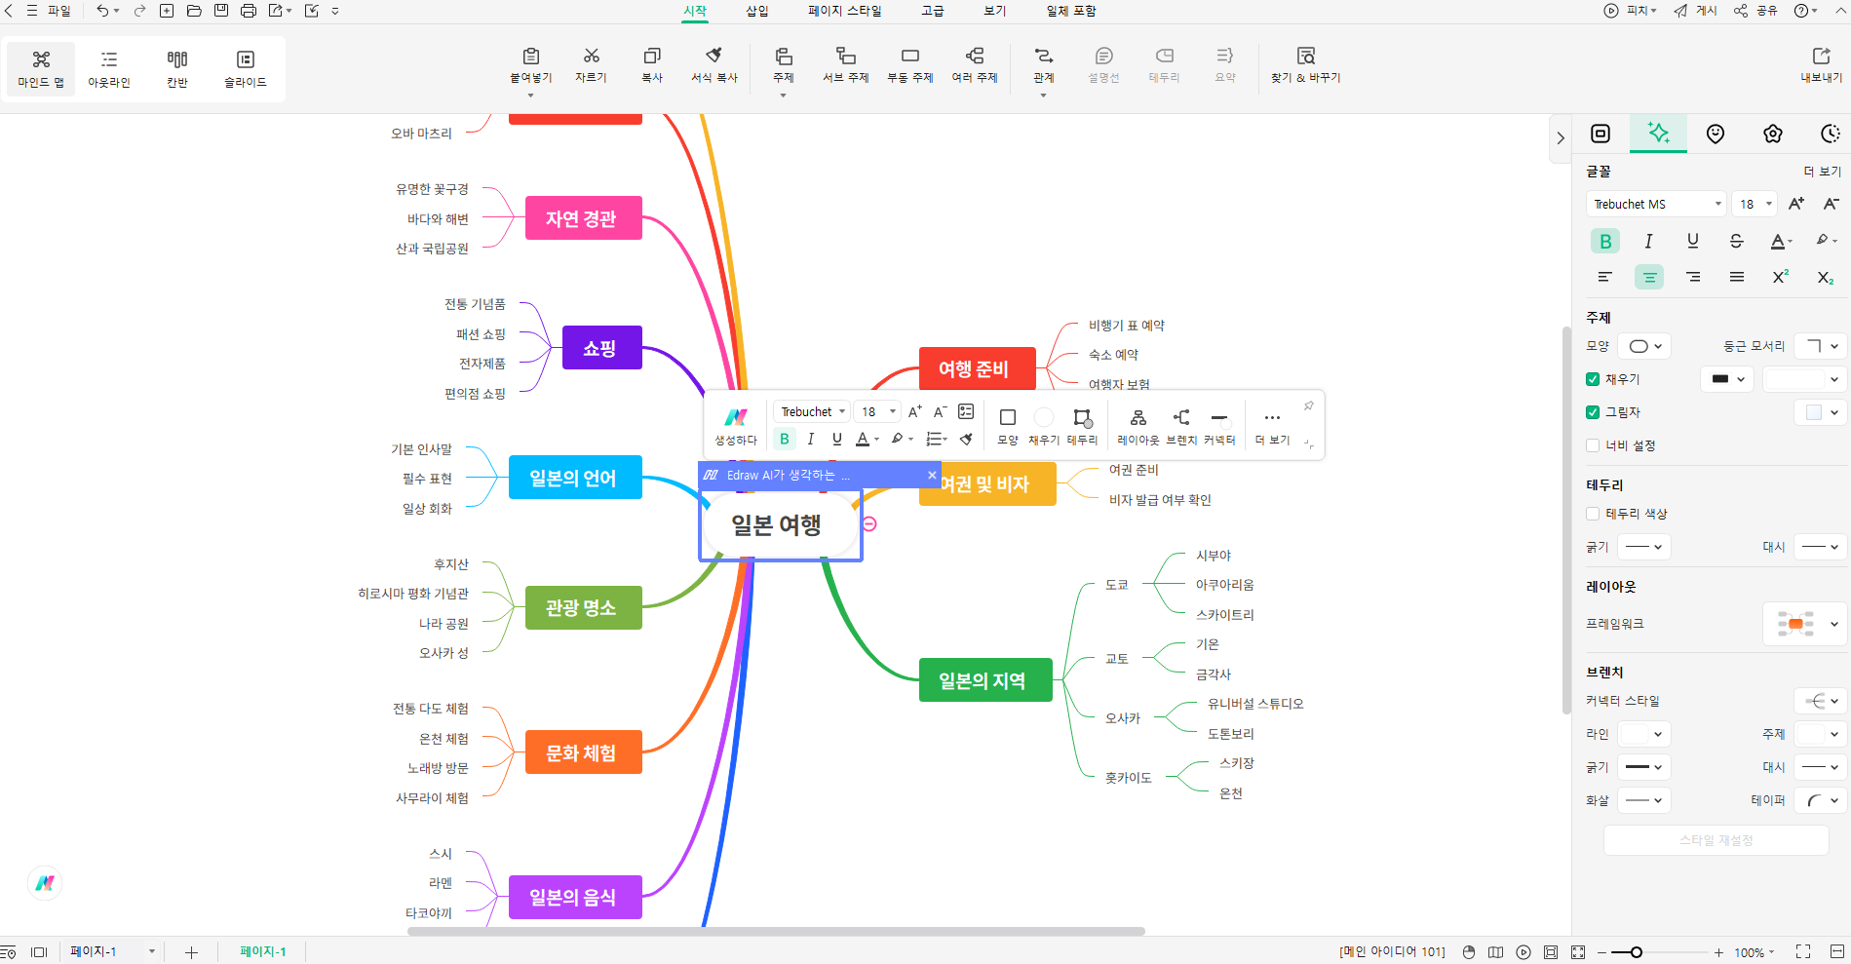Open Trebuchet MS font dropdown in right panel
This screenshot has height=964, width=1851.
tap(1657, 204)
